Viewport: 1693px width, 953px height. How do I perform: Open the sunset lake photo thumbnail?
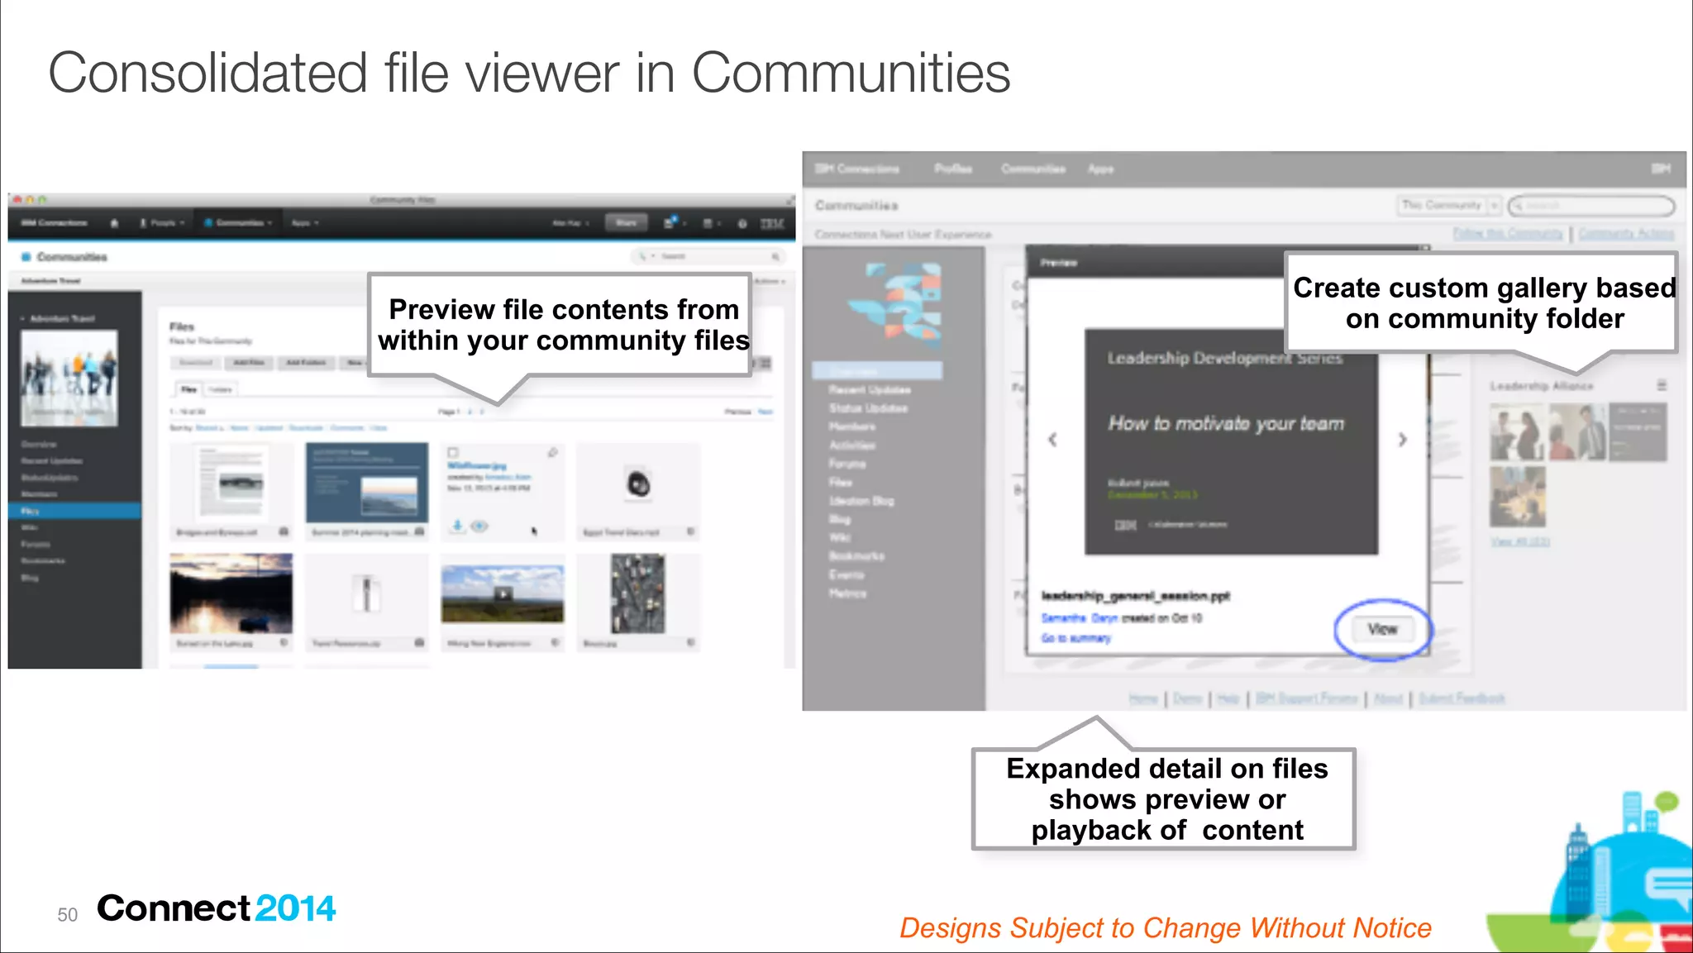pos(231,593)
